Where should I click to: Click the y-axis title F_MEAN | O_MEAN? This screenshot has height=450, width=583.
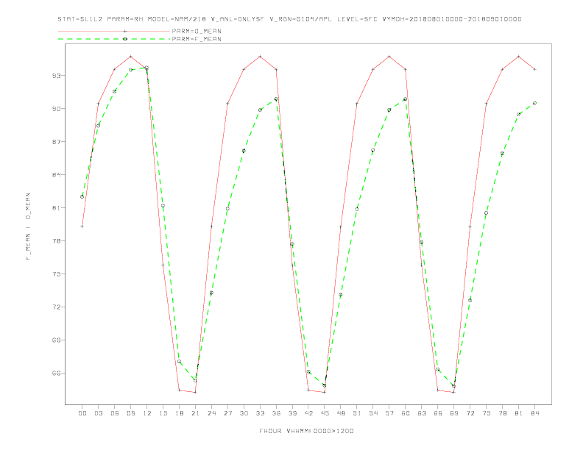point(28,226)
